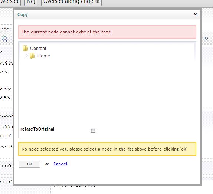
Task: Confirm copy with the OK button
Action: (x=29, y=164)
